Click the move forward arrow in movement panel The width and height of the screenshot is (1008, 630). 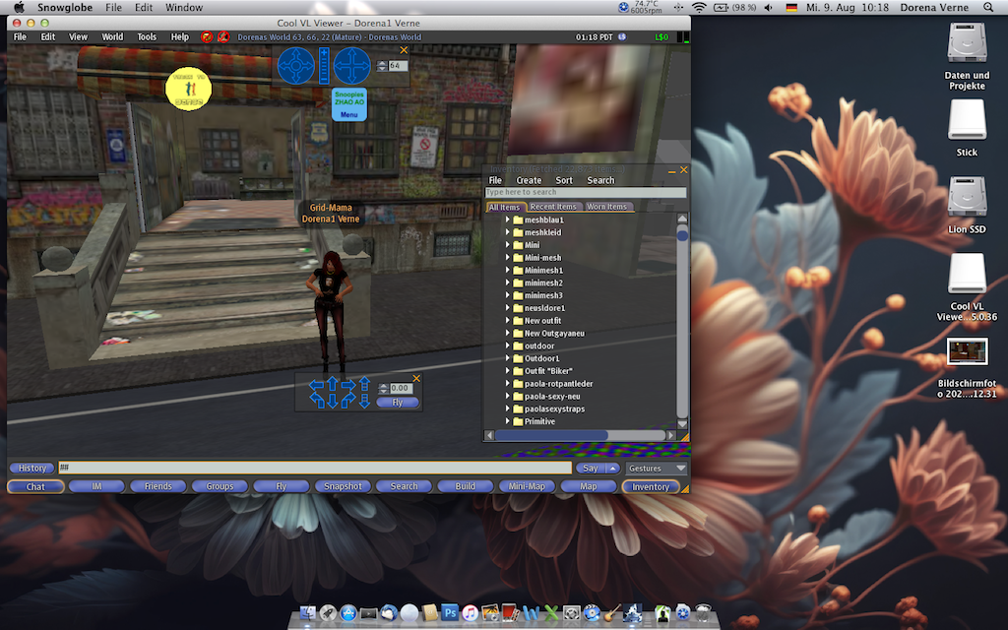point(333,385)
